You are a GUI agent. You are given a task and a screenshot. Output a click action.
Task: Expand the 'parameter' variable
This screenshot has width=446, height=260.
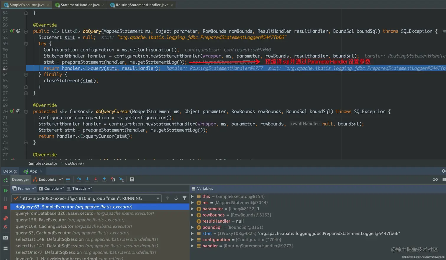pyautogui.click(x=192, y=209)
